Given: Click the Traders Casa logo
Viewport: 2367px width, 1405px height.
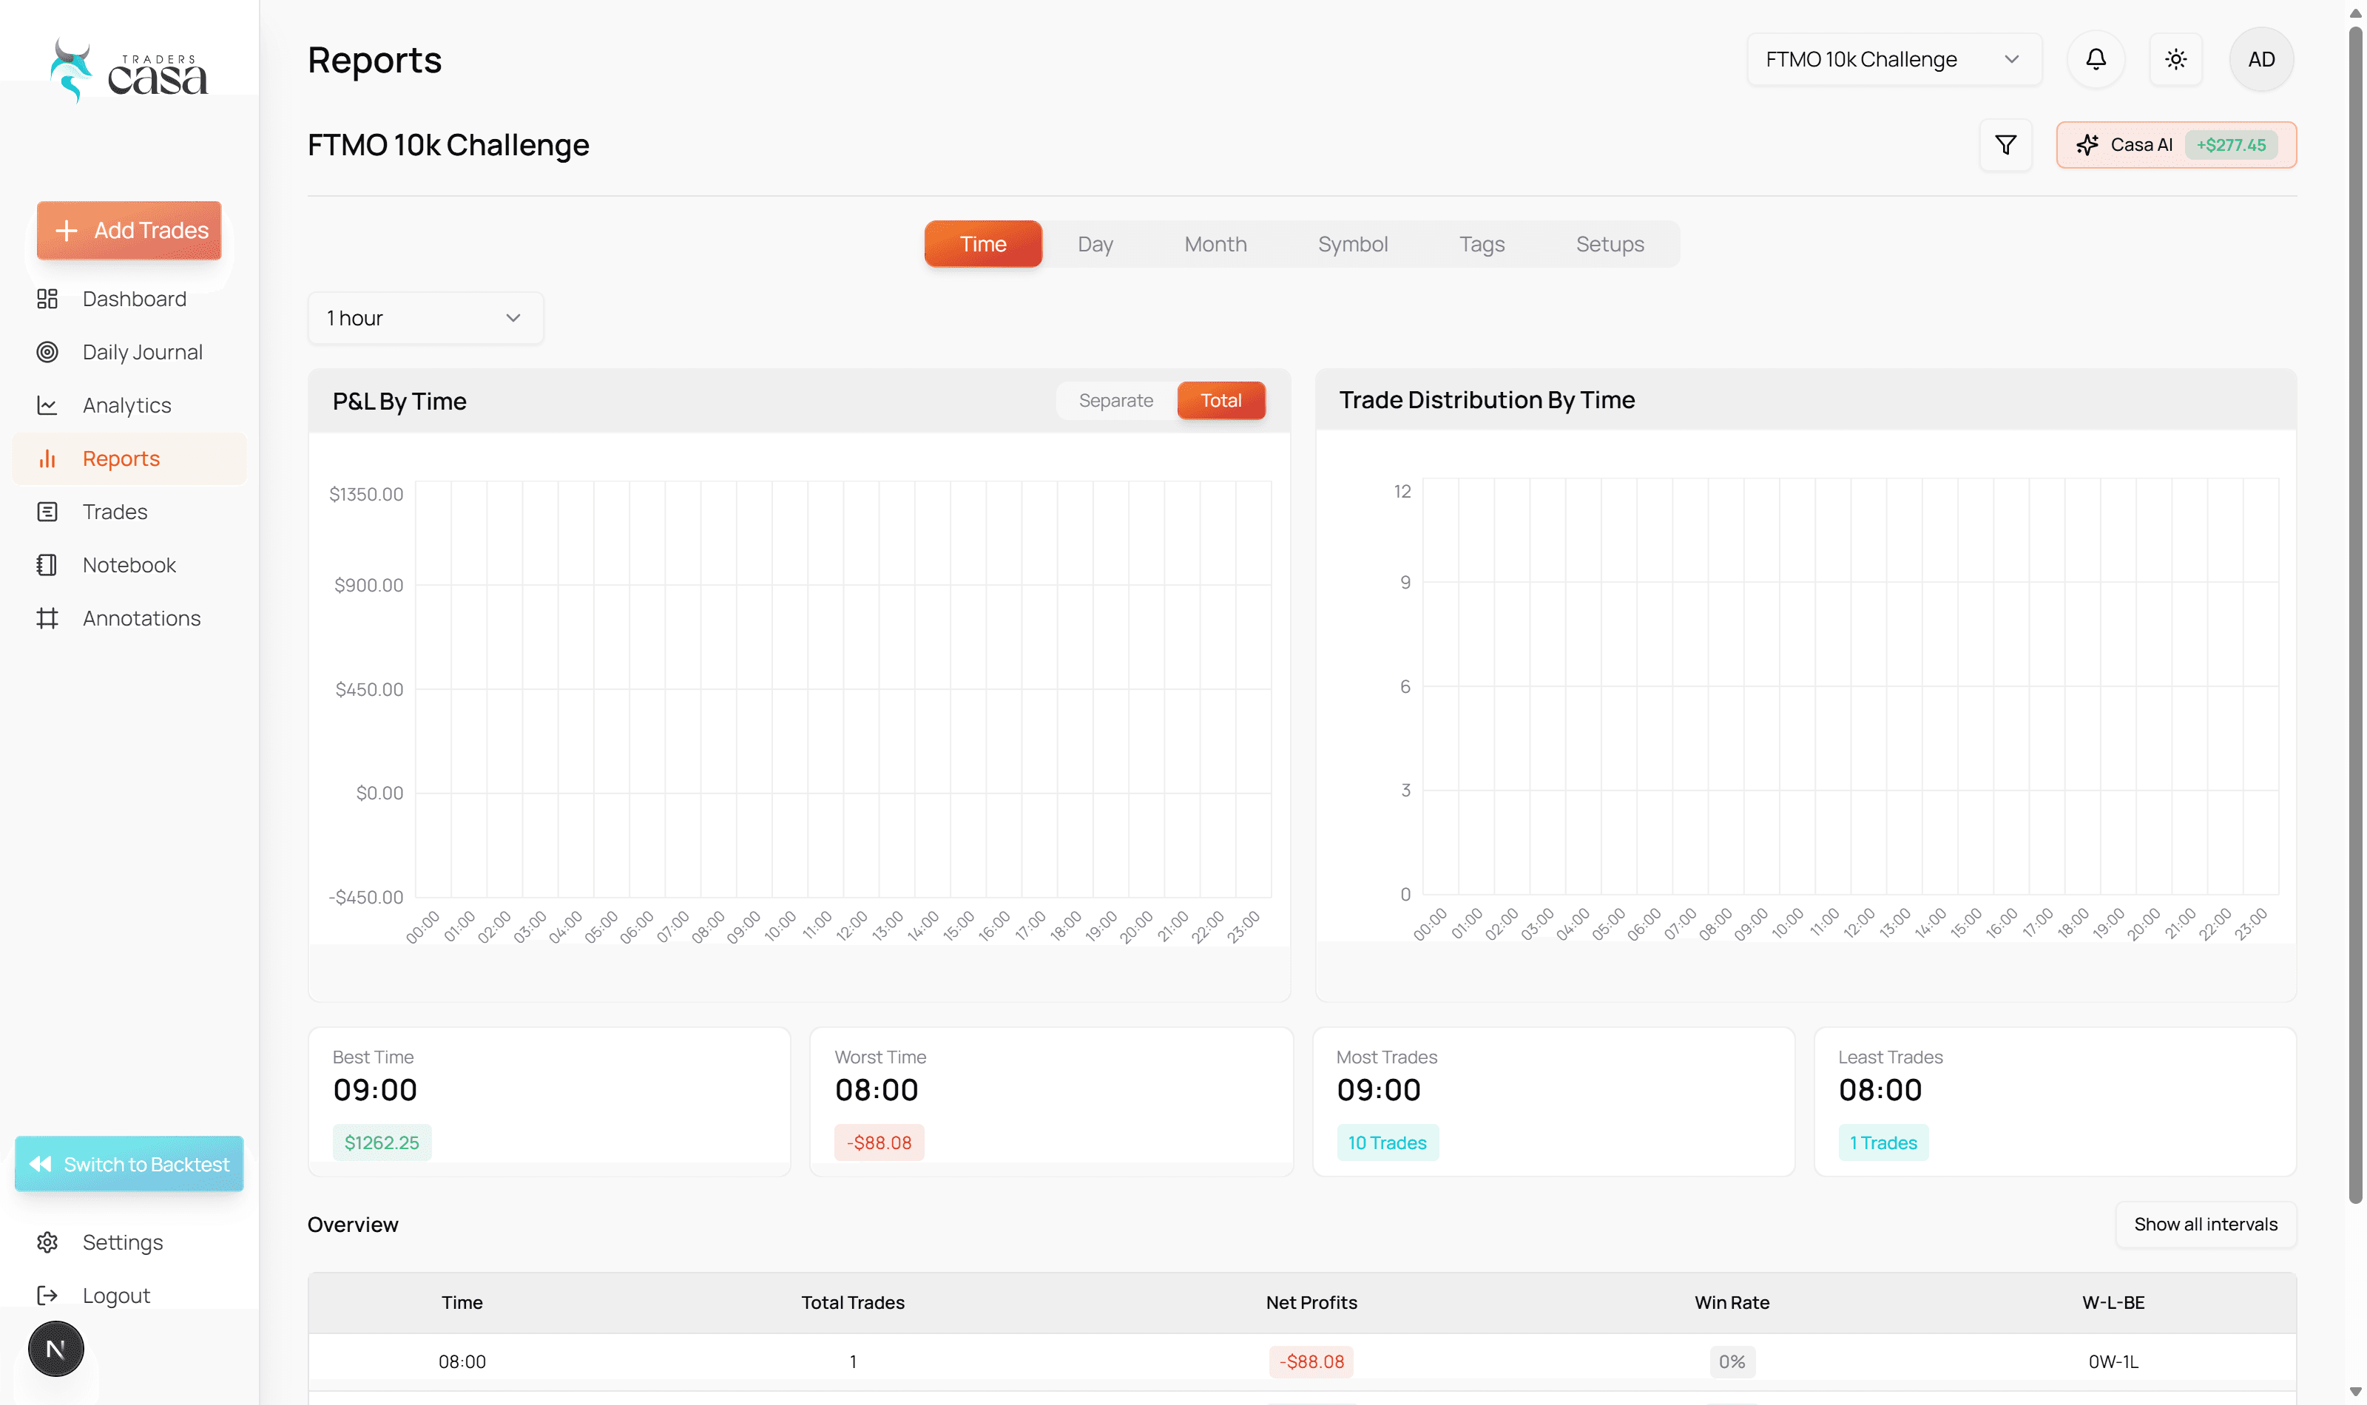Looking at the screenshot, I should (129, 70).
